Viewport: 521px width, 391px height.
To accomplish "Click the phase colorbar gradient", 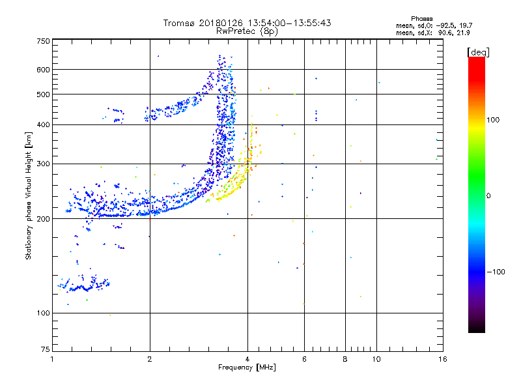I will pyautogui.click(x=477, y=195).
